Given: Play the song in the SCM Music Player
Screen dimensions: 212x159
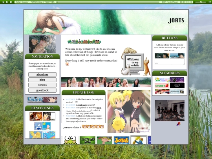Looking at the screenshot, I should (7, 2).
